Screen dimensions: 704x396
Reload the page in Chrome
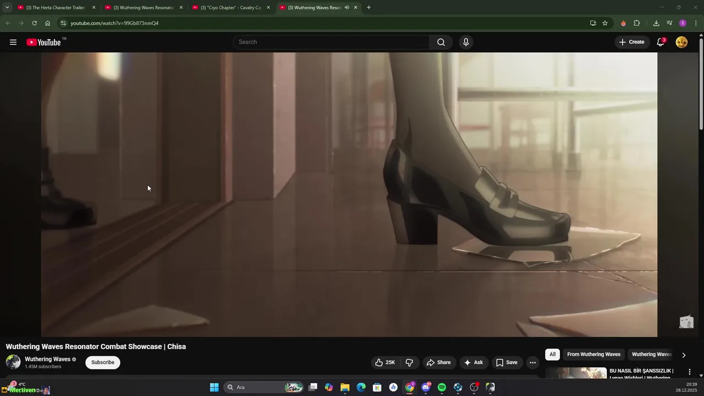[x=34, y=23]
